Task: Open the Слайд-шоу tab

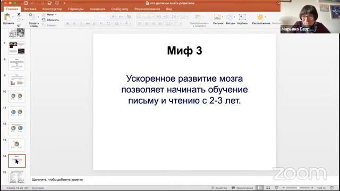Action: coord(120,9)
